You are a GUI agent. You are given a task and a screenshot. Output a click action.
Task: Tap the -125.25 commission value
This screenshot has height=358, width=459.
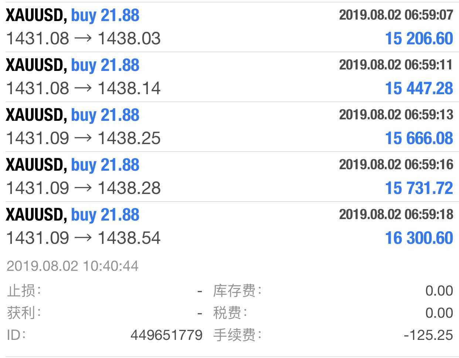(428, 335)
